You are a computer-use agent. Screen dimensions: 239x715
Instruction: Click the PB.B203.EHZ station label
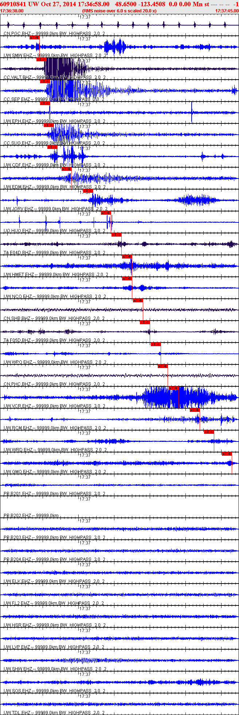17,538
